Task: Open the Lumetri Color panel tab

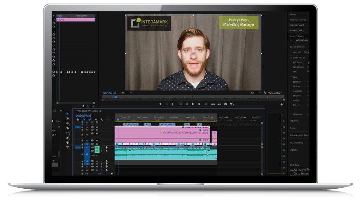Action: 296,30
